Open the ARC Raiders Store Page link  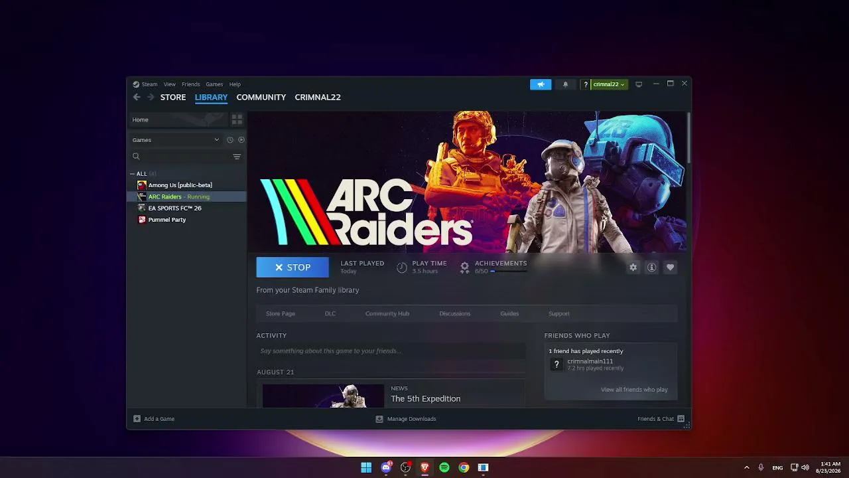tap(281, 313)
